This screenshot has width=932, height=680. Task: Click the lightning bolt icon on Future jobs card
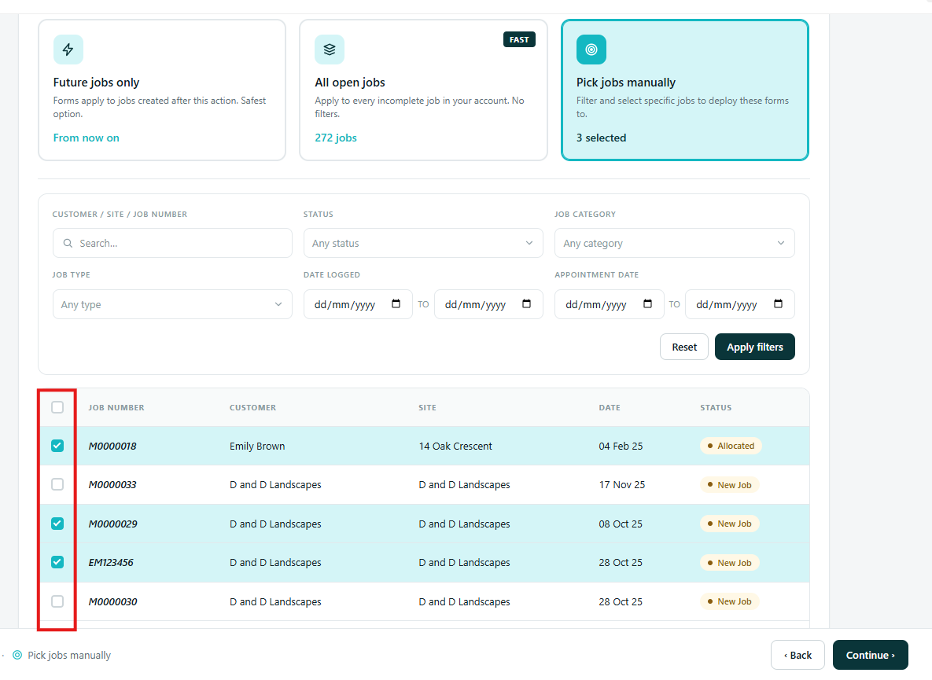coord(68,50)
